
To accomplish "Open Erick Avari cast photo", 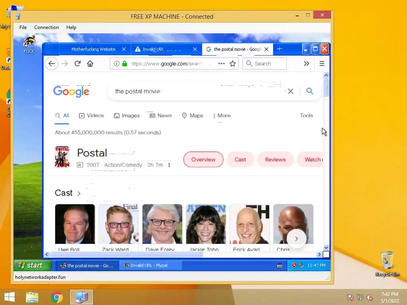I will coord(250,224).
